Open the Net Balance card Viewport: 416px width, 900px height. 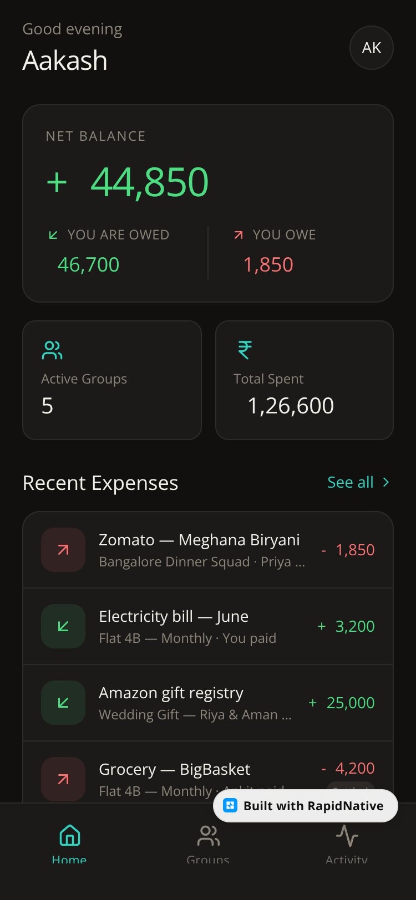(x=208, y=203)
